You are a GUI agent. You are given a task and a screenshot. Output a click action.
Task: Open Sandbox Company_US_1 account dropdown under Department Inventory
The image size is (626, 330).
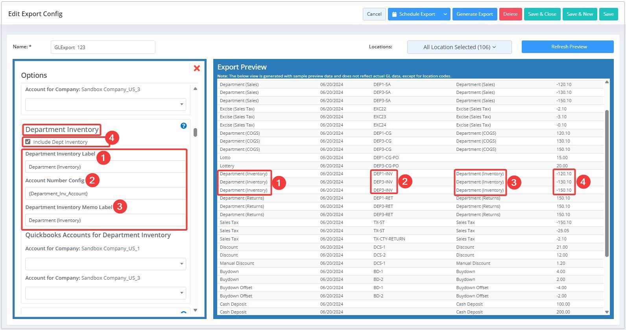coord(105,264)
